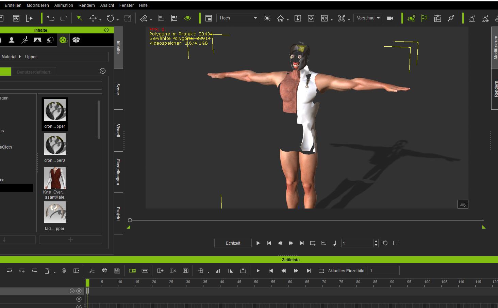498x308 pixels.
Task: Expand the first timeline track chevron
Action: point(72,291)
